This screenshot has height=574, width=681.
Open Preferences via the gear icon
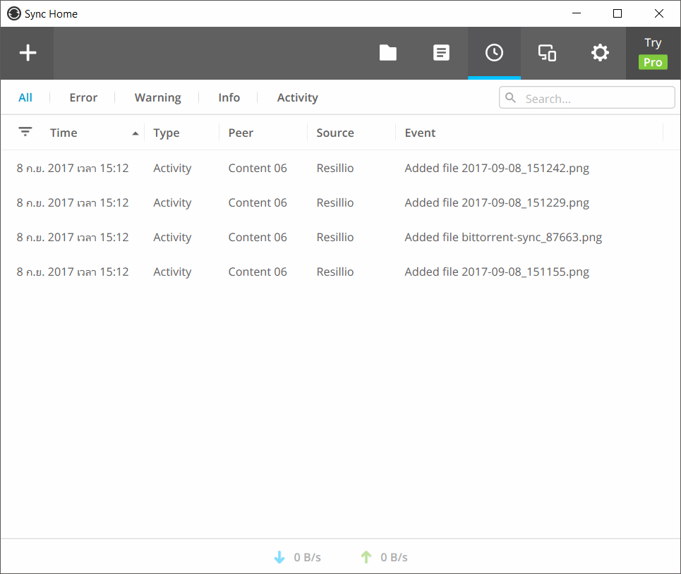600,53
